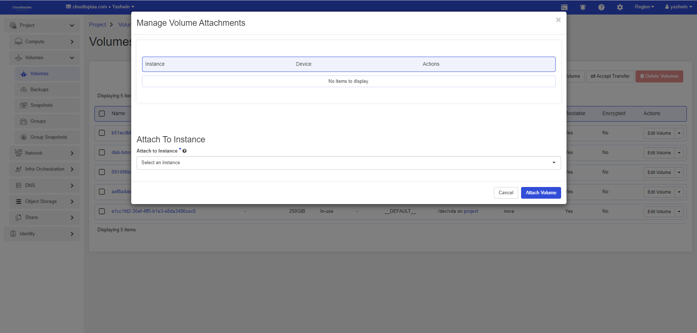Click the Snapshots sidebar icon

[x=24, y=105]
